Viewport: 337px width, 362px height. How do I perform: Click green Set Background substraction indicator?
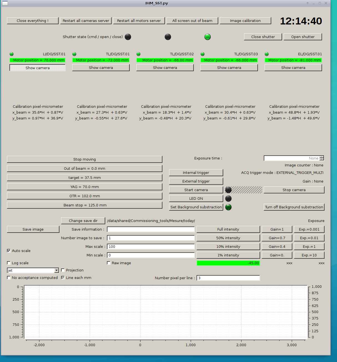pos(228,207)
